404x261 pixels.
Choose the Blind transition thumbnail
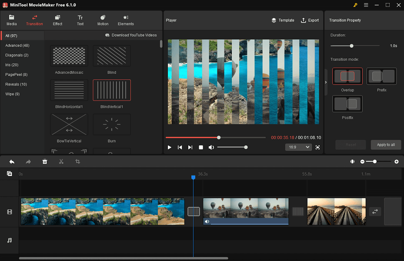[112, 56]
